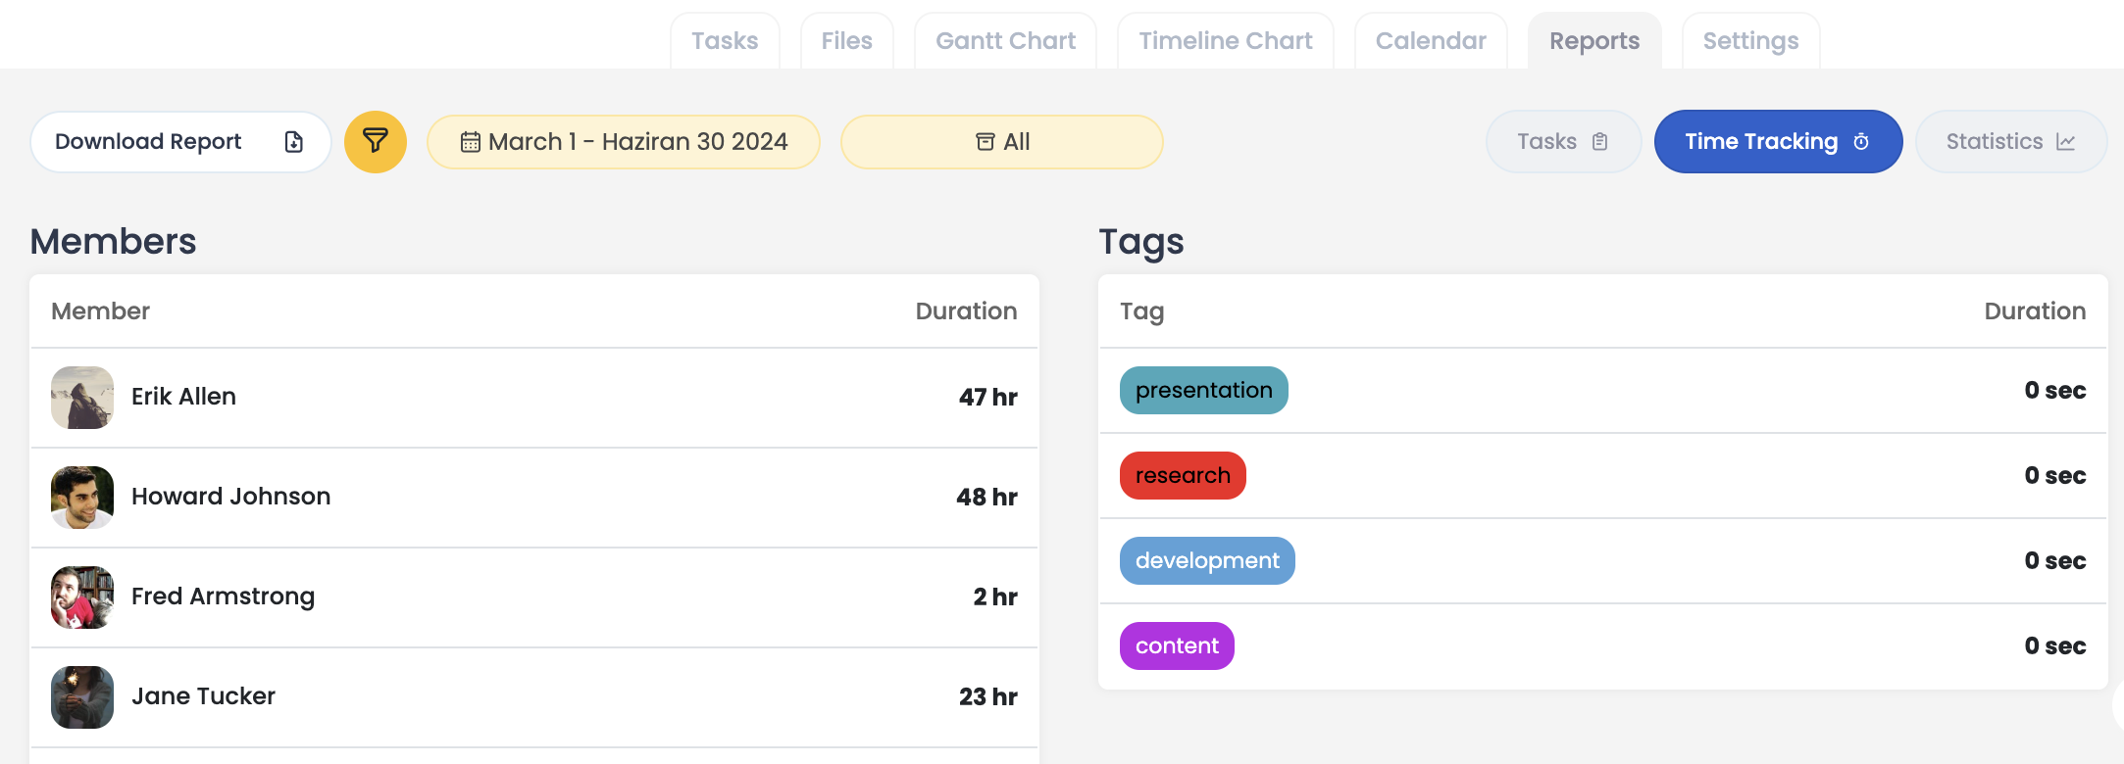Select the Jane Tucker member row
This screenshot has width=2124, height=764.
[x=533, y=696]
